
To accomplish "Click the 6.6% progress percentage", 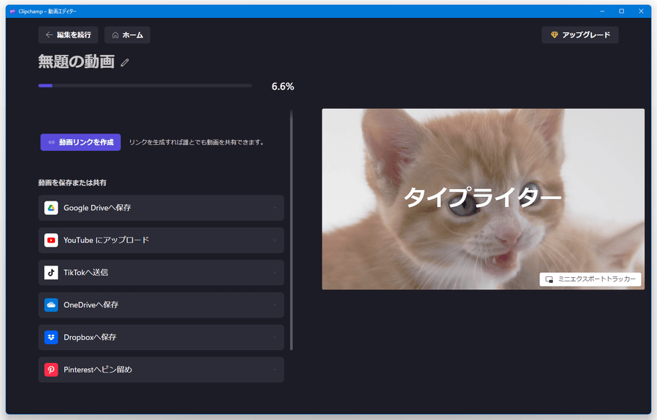I will [x=283, y=87].
